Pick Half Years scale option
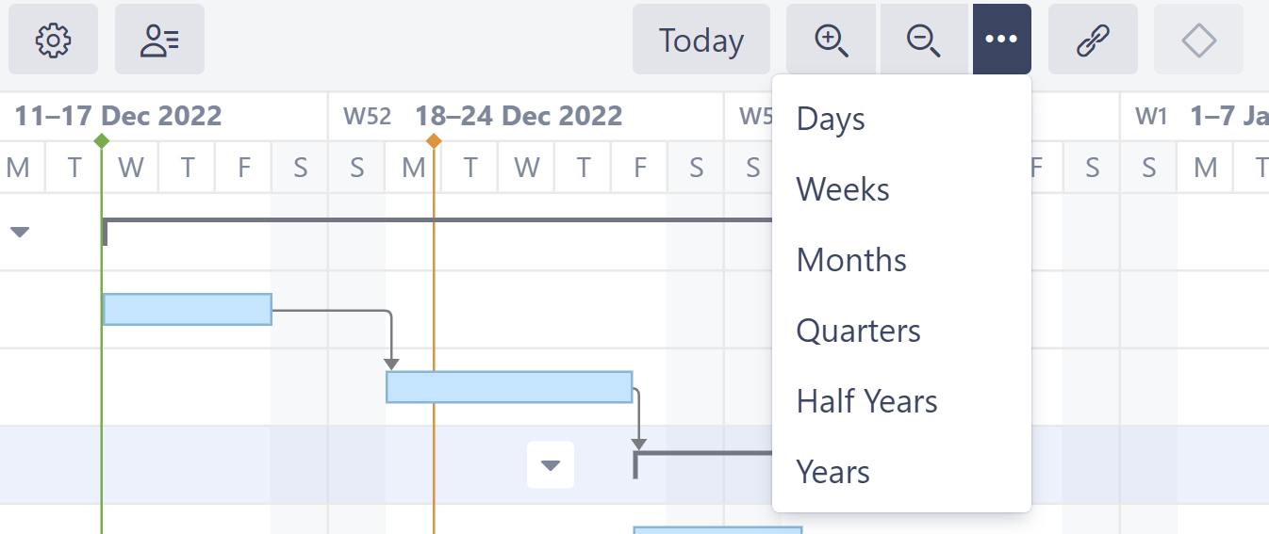This screenshot has height=534, width=1269. click(x=866, y=402)
